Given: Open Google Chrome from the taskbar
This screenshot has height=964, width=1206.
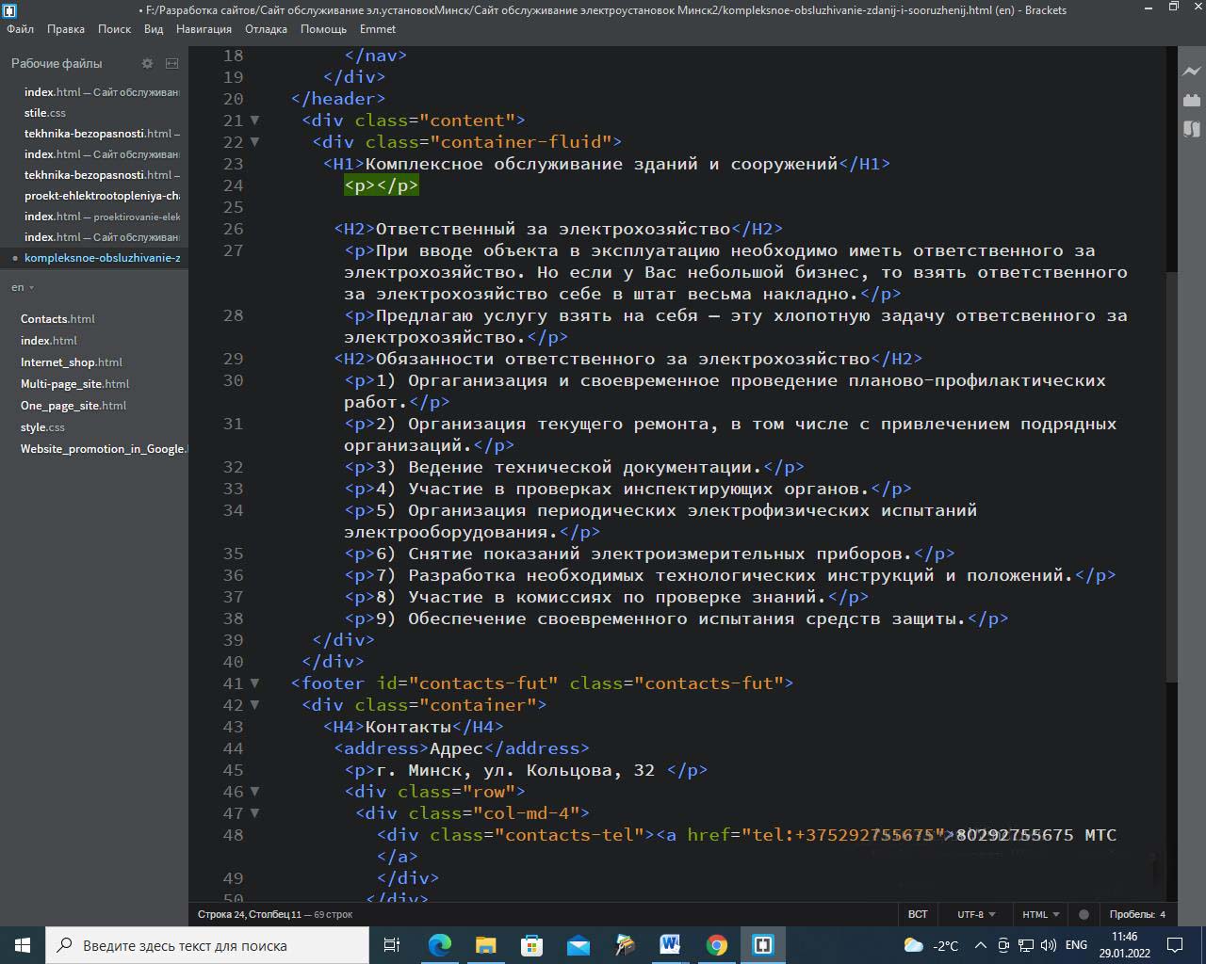Looking at the screenshot, I should (717, 945).
